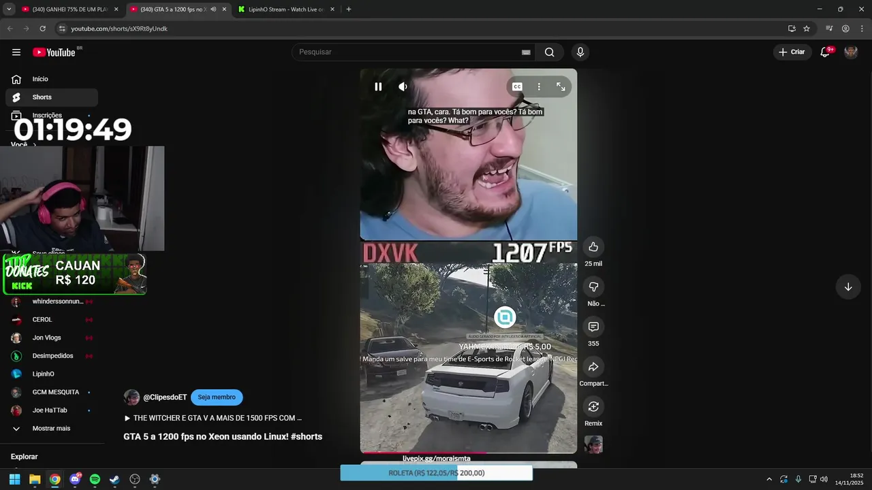872x490 pixels.
Task: Open the Short's three-dot options menu
Action: tap(539, 86)
